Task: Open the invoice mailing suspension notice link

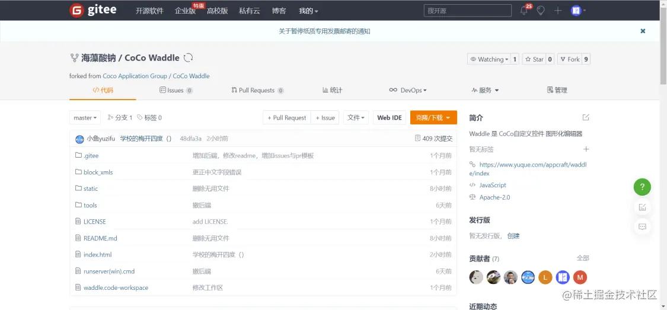Action: pos(324,31)
